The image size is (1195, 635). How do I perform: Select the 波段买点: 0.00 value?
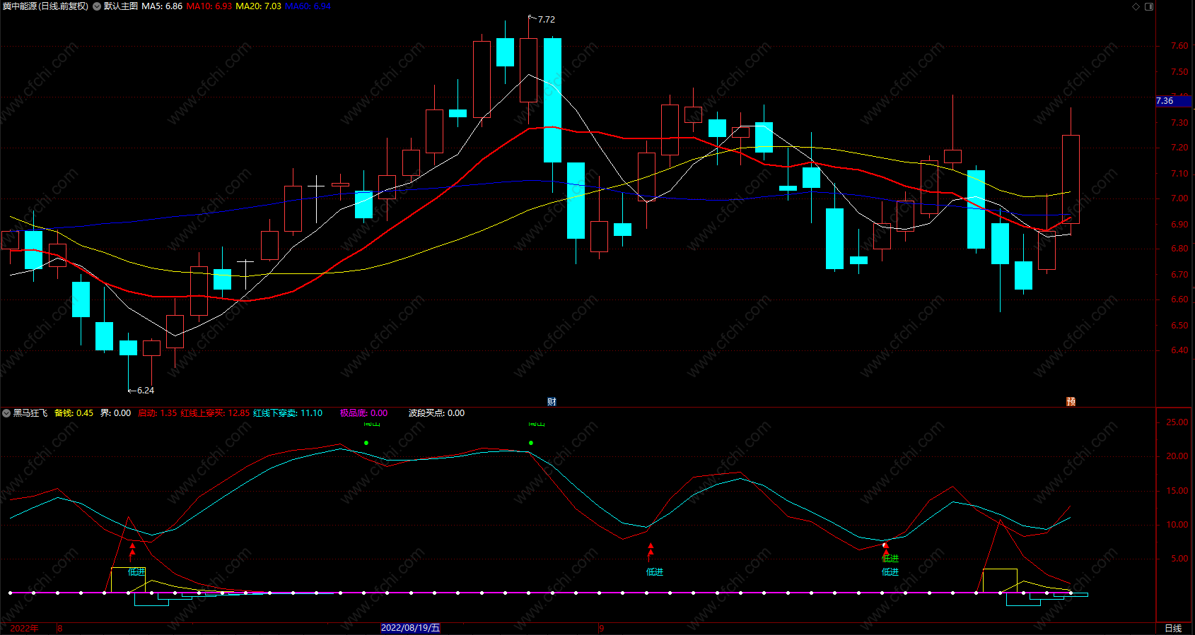click(x=436, y=413)
